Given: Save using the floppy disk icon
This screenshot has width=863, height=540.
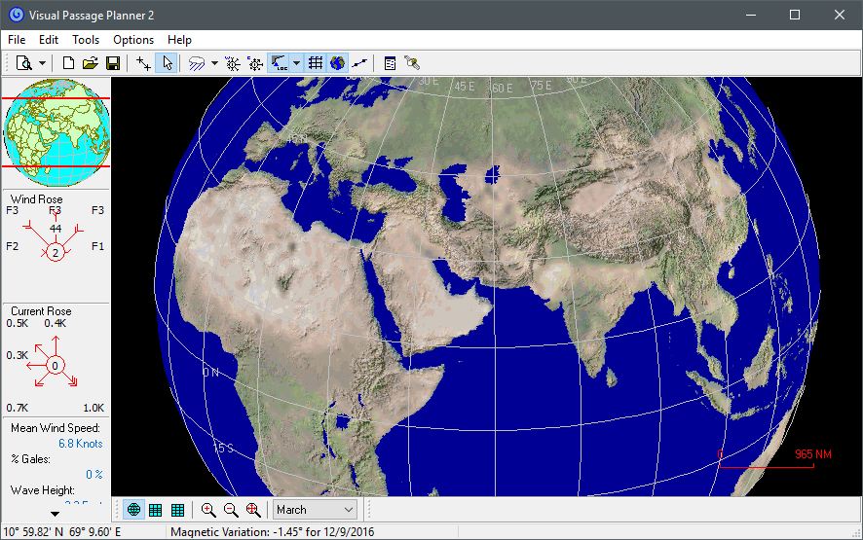Looking at the screenshot, I should (113, 63).
